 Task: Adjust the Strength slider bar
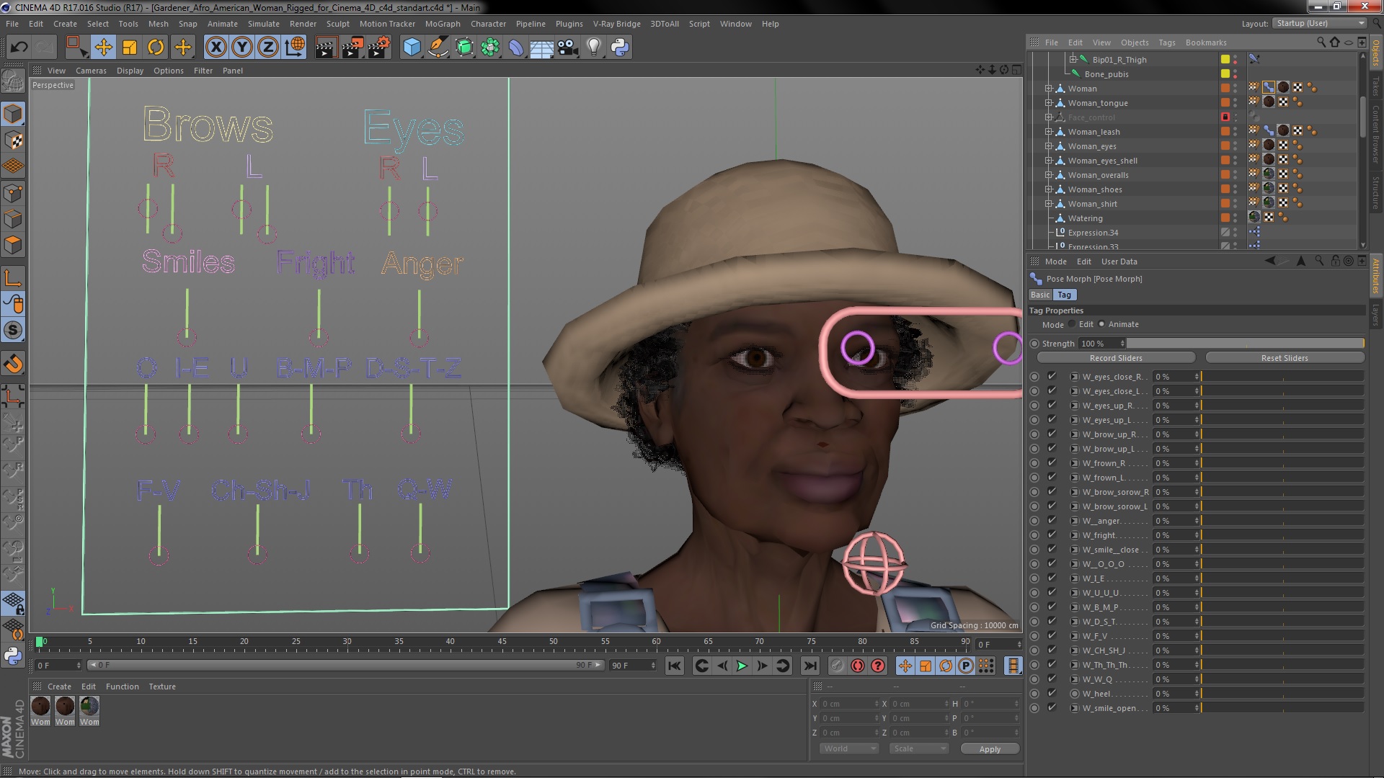pyautogui.click(x=1246, y=344)
